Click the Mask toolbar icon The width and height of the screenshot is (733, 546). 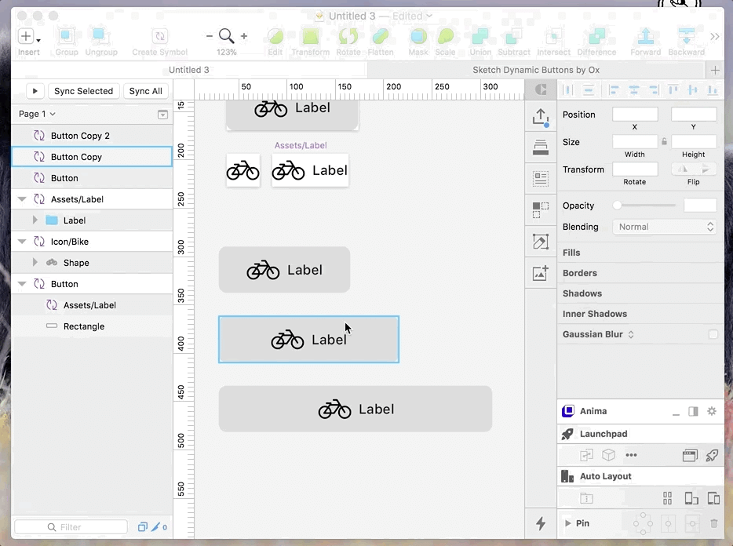(x=418, y=36)
